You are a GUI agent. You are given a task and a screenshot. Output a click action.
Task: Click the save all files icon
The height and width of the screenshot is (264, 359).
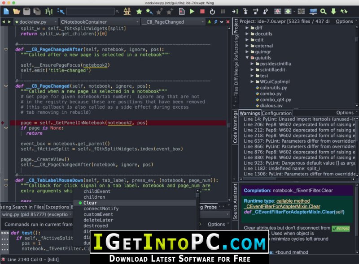click(x=37, y=11)
